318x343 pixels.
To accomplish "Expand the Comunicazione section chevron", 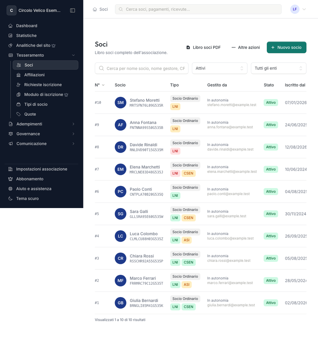I will [73, 144].
